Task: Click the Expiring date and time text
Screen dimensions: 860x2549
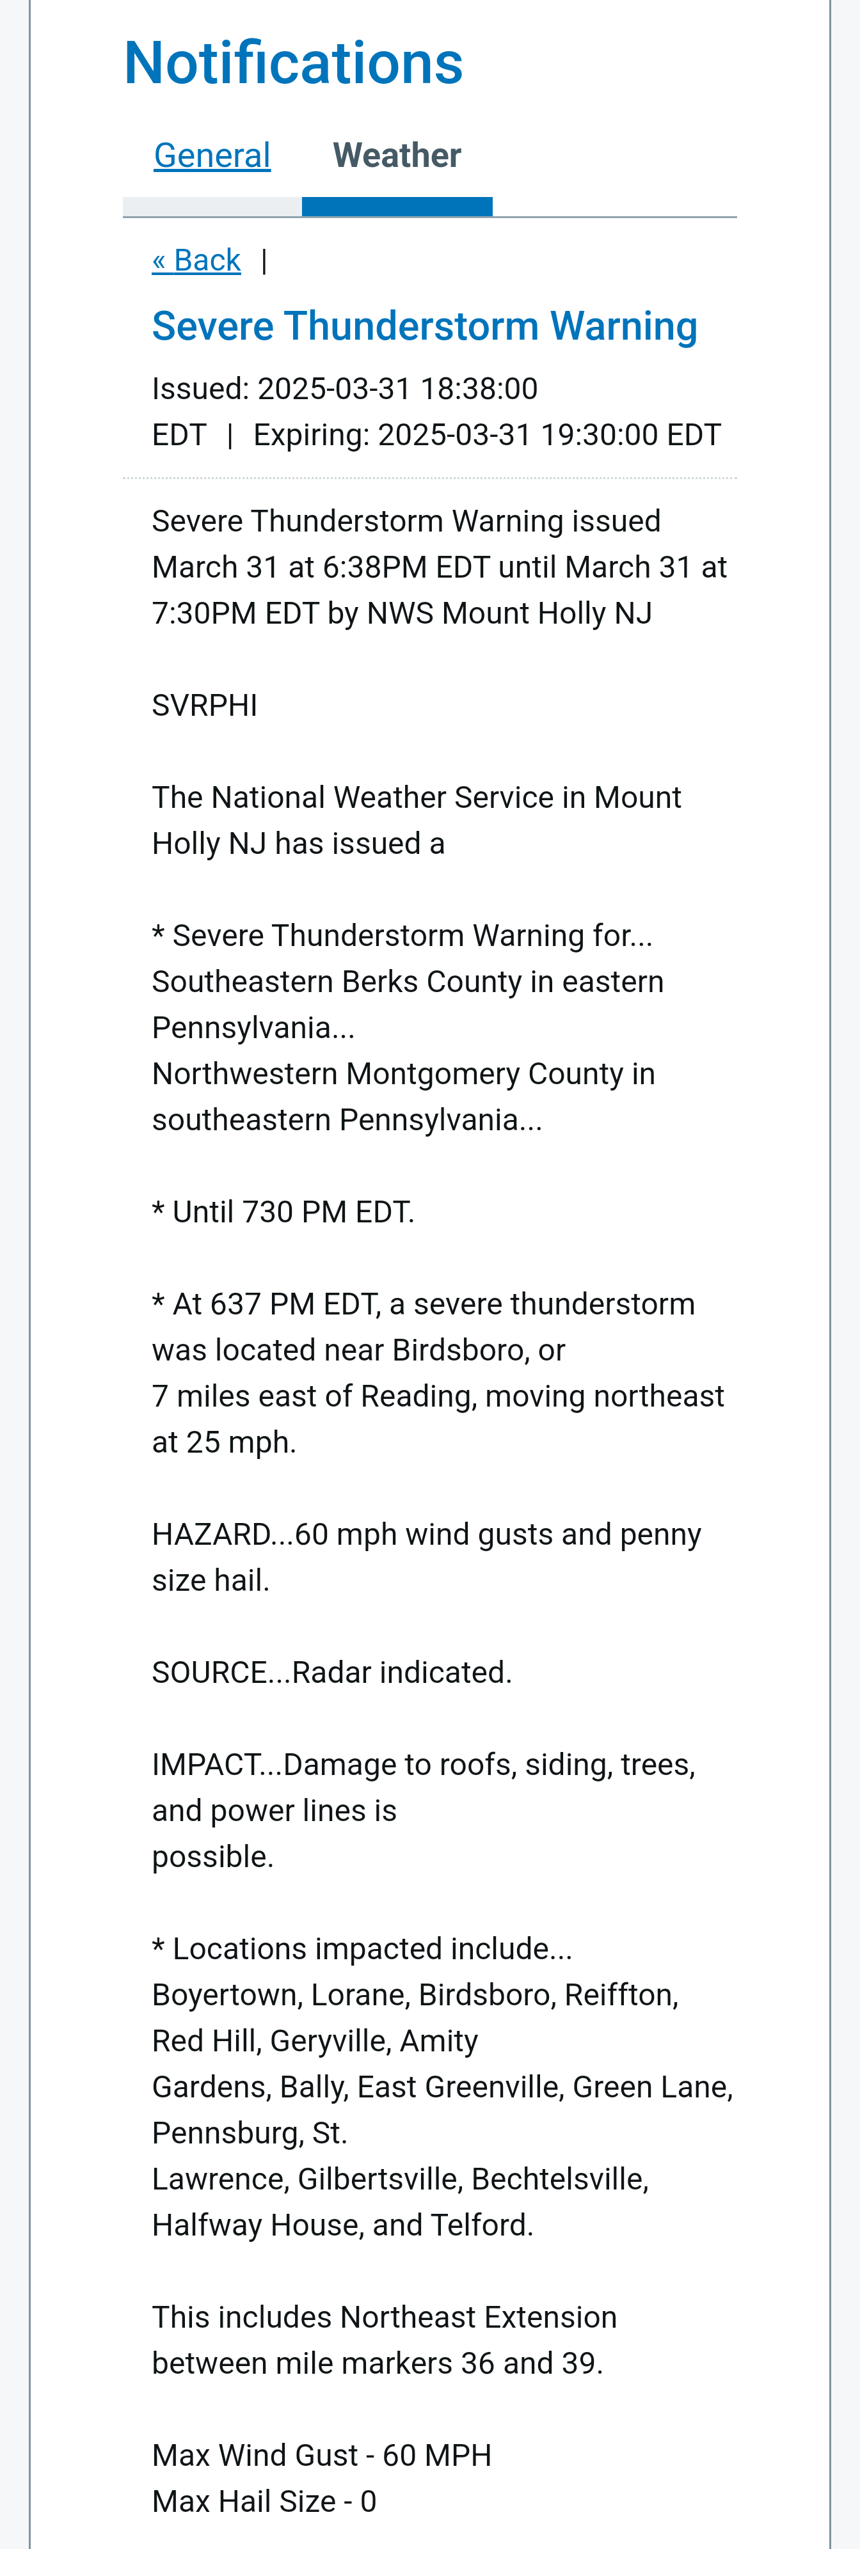Action: point(487,436)
